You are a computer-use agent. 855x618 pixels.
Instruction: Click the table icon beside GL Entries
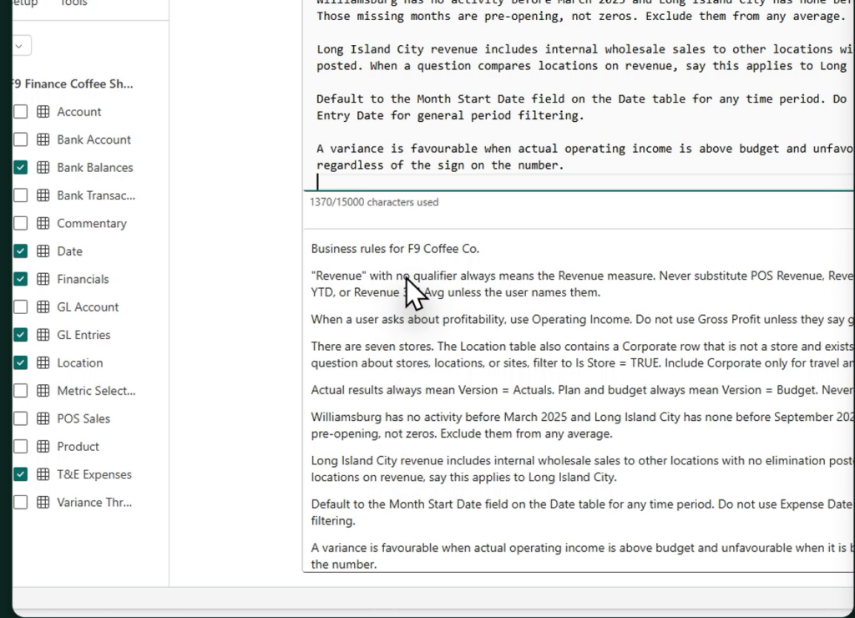43,335
